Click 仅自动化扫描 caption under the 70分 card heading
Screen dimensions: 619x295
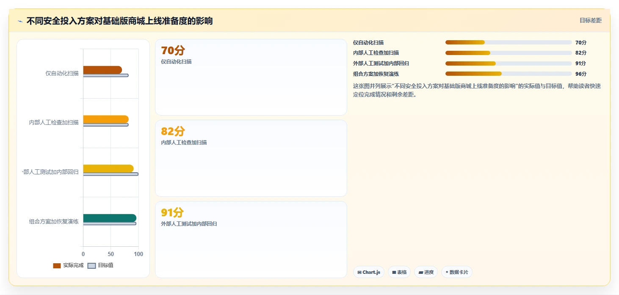coord(176,62)
